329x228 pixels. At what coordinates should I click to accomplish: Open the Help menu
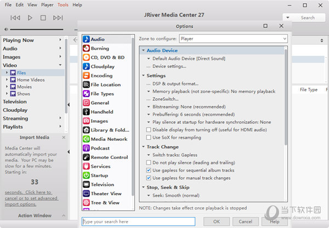click(x=77, y=4)
